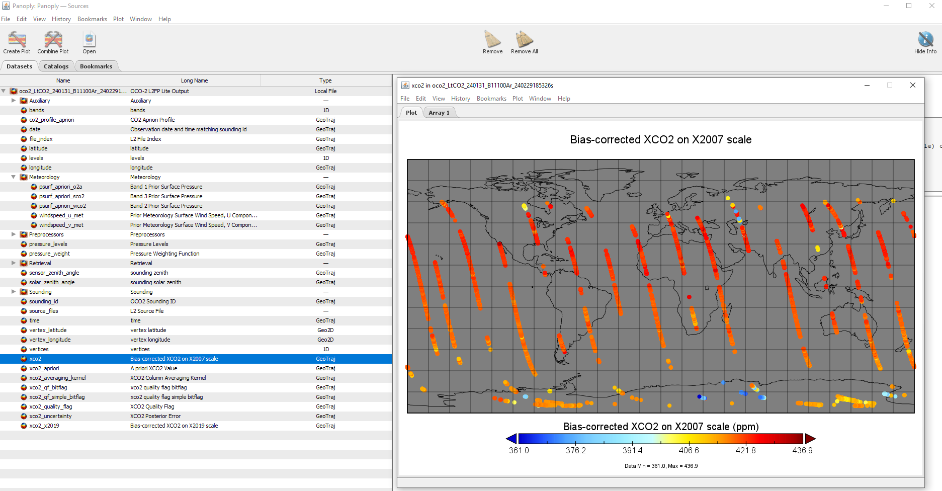Click the Create Plot toolbar icon
Image resolution: width=942 pixels, height=491 pixels.
(17, 39)
